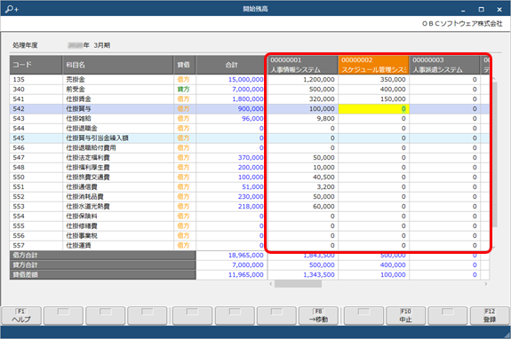Select the 仕掛法定福利費 row name
This screenshot has width=511, height=339.
tap(88, 157)
